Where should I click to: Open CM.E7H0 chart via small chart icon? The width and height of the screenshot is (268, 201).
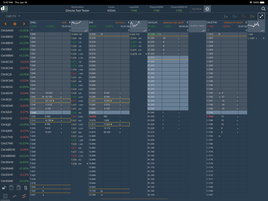click(263, 31)
